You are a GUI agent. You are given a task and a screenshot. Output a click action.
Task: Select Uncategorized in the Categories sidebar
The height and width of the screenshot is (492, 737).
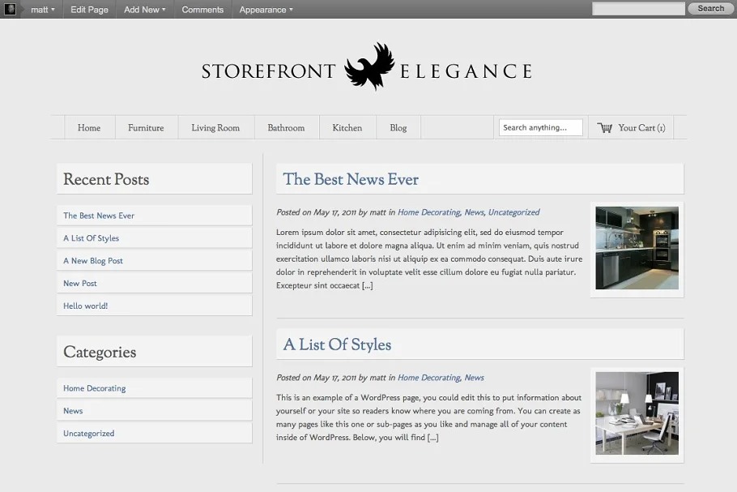click(x=88, y=434)
